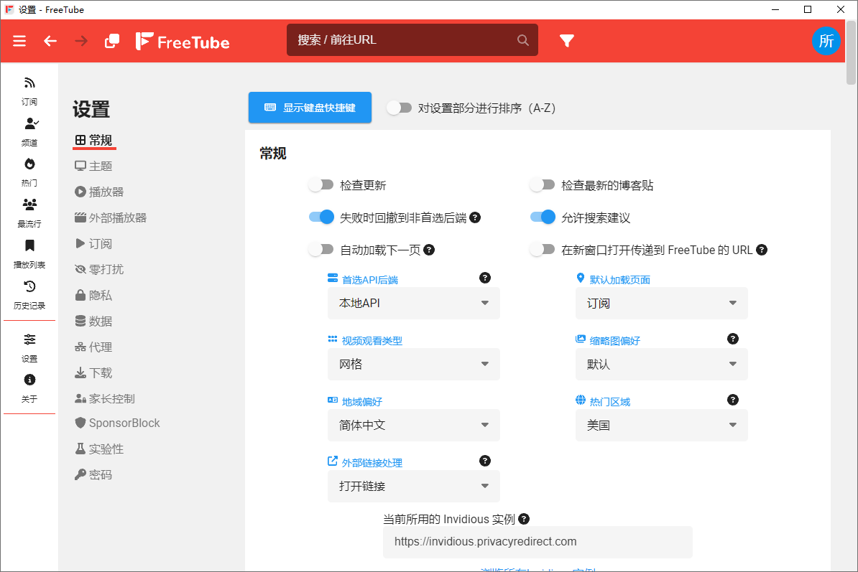Click the 显示键盘快捷键 button
This screenshot has height=572, width=858.
[x=310, y=107]
